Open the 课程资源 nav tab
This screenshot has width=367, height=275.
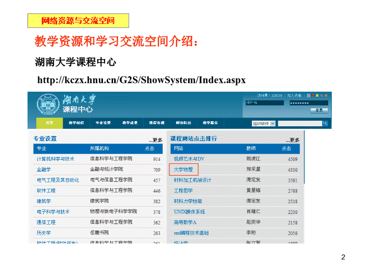coord(156,123)
